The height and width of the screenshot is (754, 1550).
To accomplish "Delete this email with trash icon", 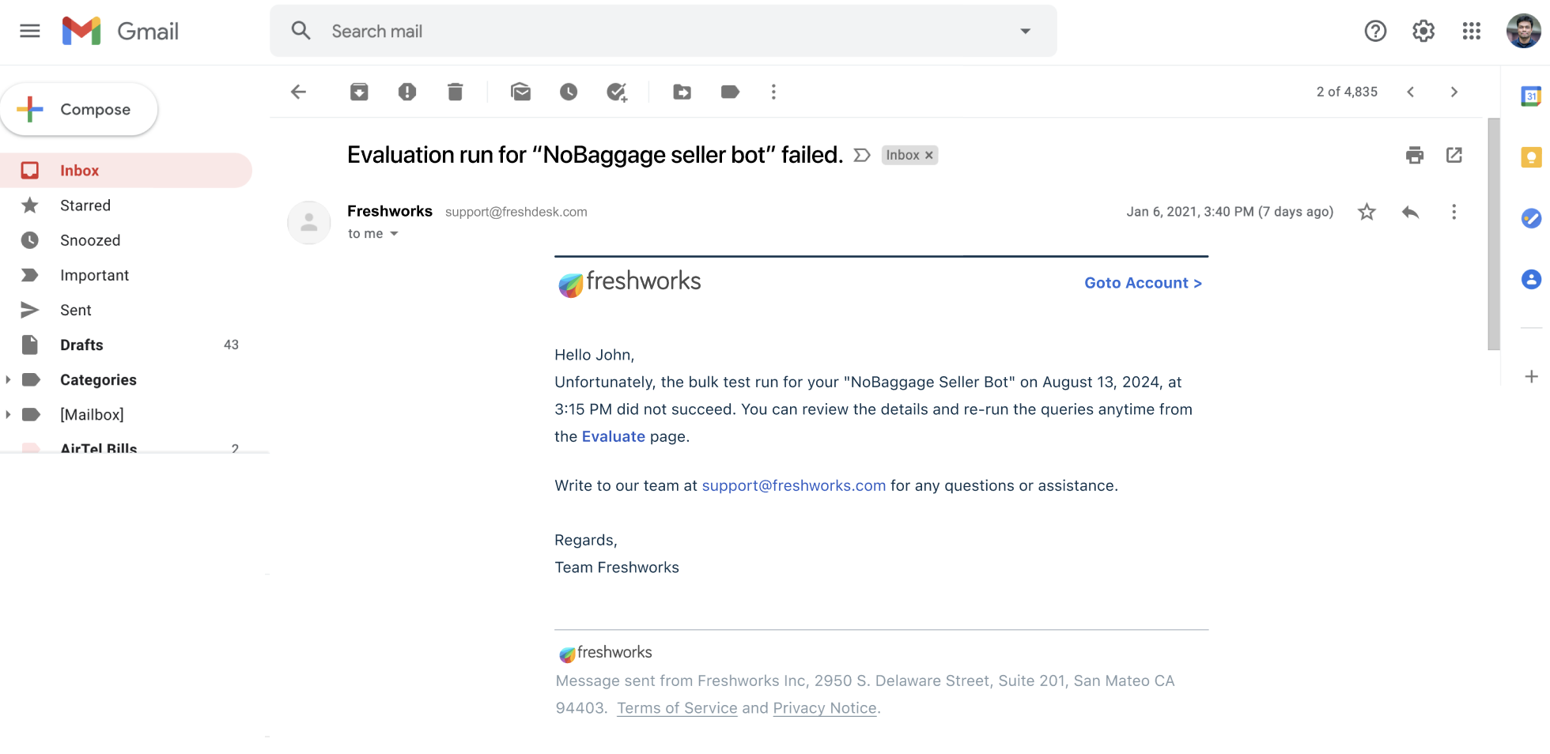I will point(455,92).
